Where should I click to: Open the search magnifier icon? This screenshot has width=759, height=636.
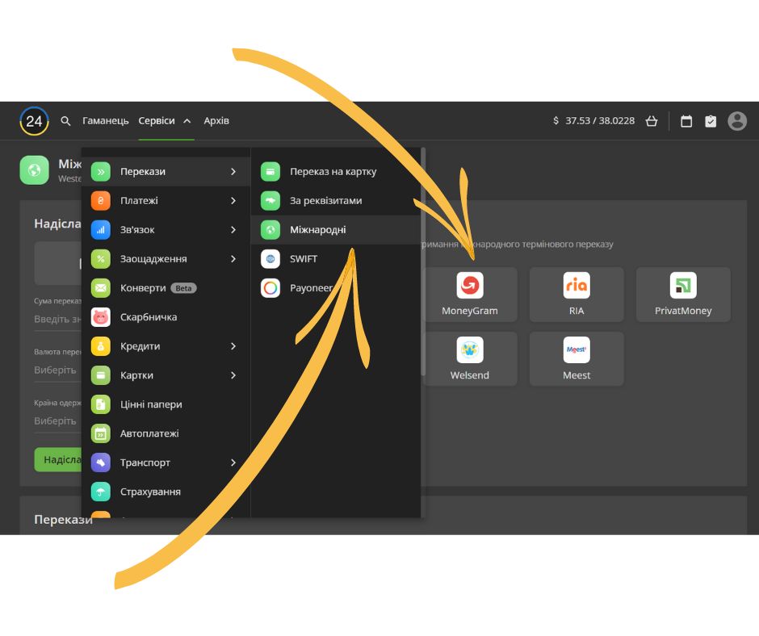[66, 121]
